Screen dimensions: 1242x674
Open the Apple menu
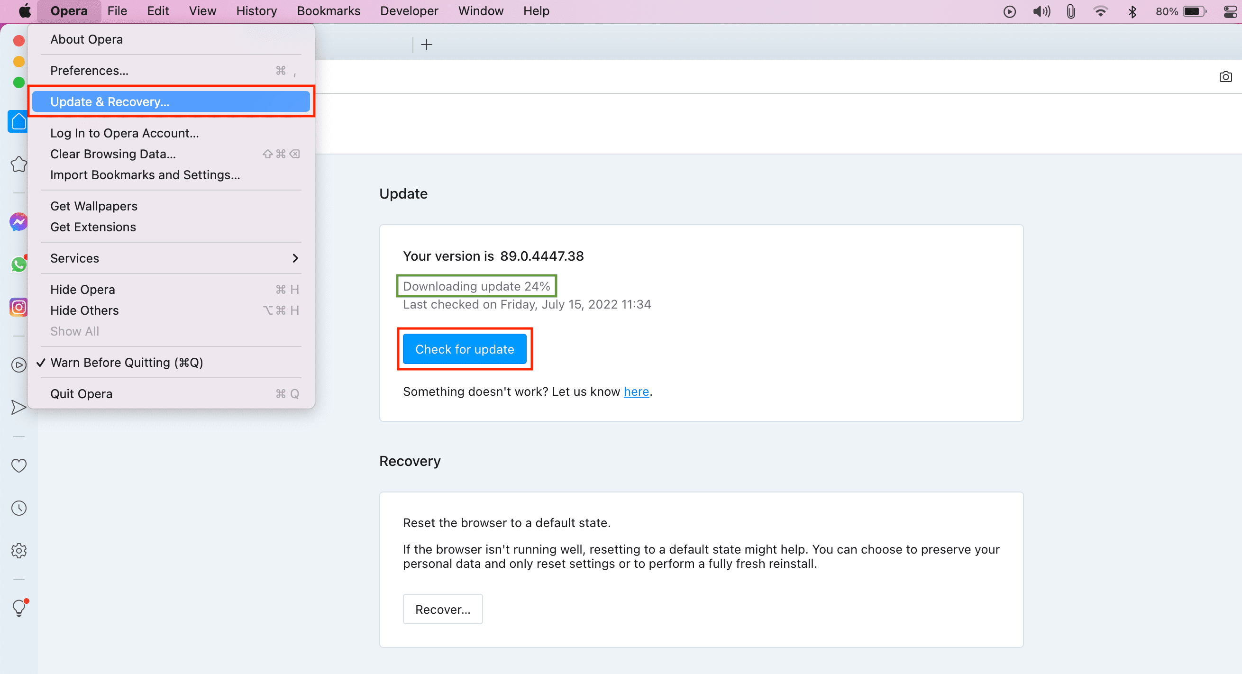(25, 10)
